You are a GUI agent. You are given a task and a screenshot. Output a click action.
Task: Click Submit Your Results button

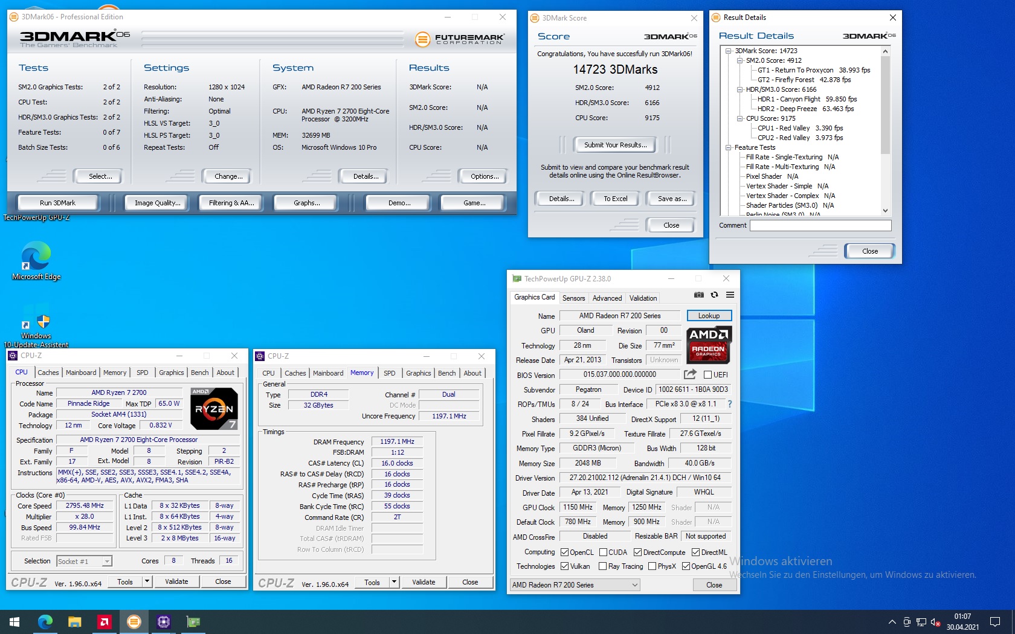coord(615,145)
